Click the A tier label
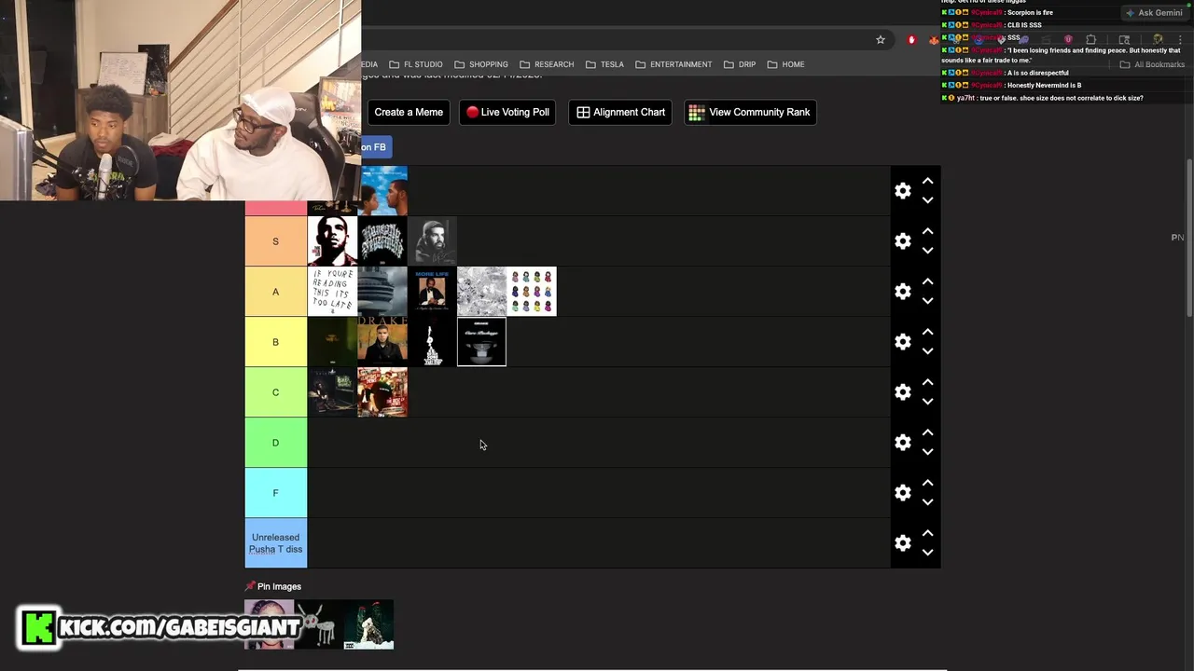This screenshot has width=1194, height=671. click(x=275, y=292)
